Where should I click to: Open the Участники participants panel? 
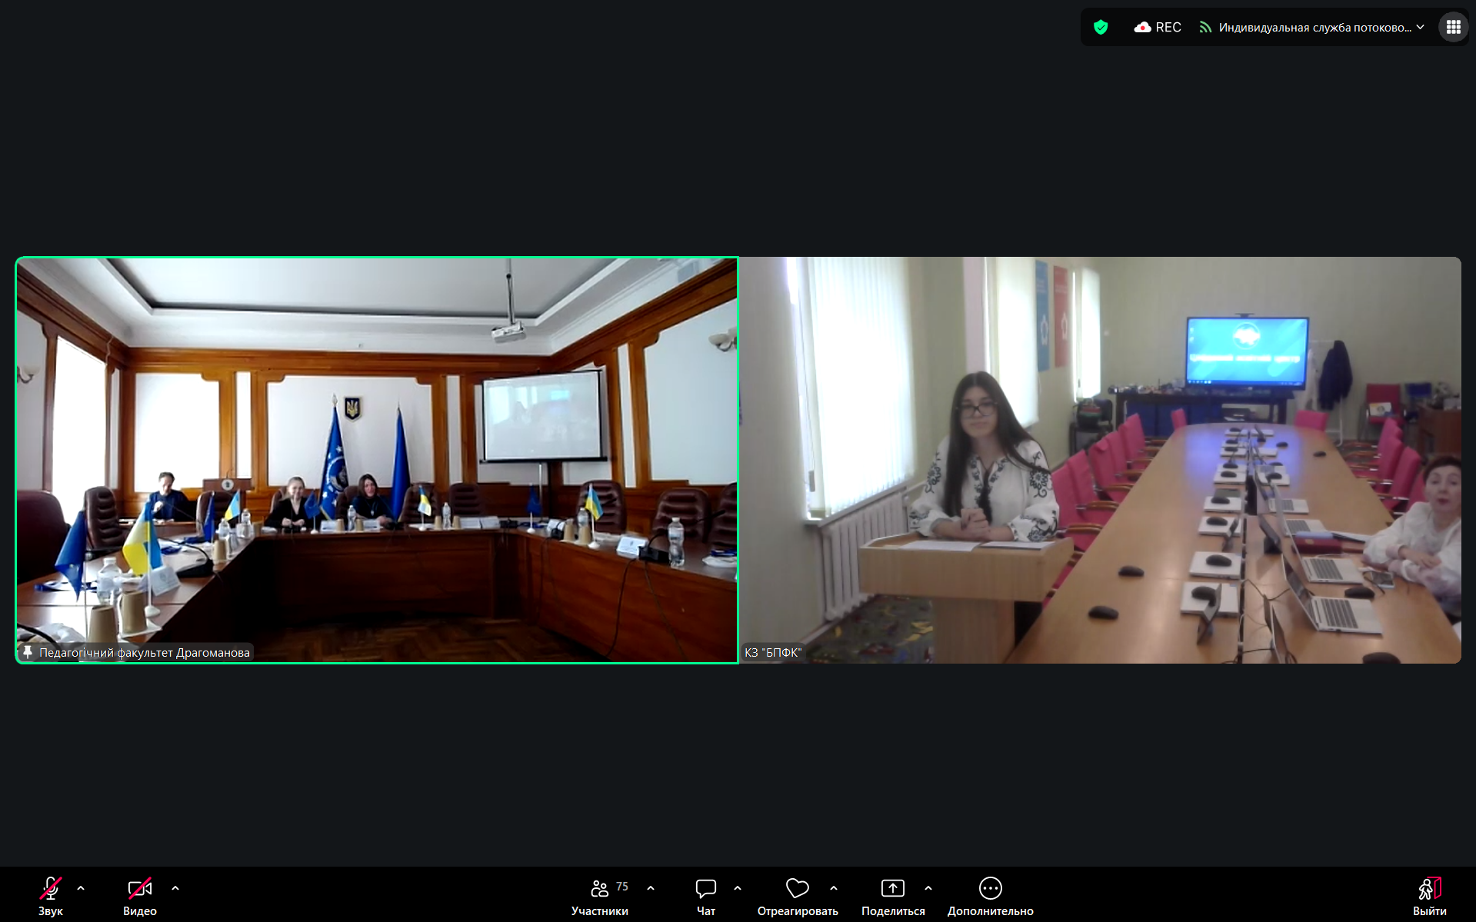pos(600,895)
